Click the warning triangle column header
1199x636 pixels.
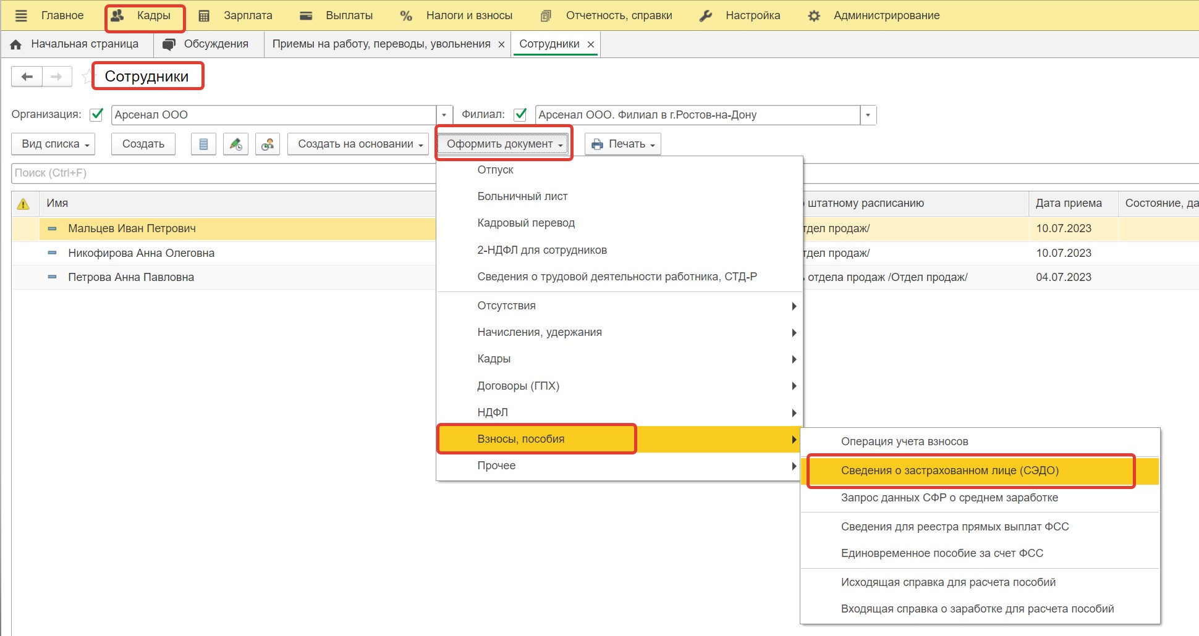pos(23,204)
